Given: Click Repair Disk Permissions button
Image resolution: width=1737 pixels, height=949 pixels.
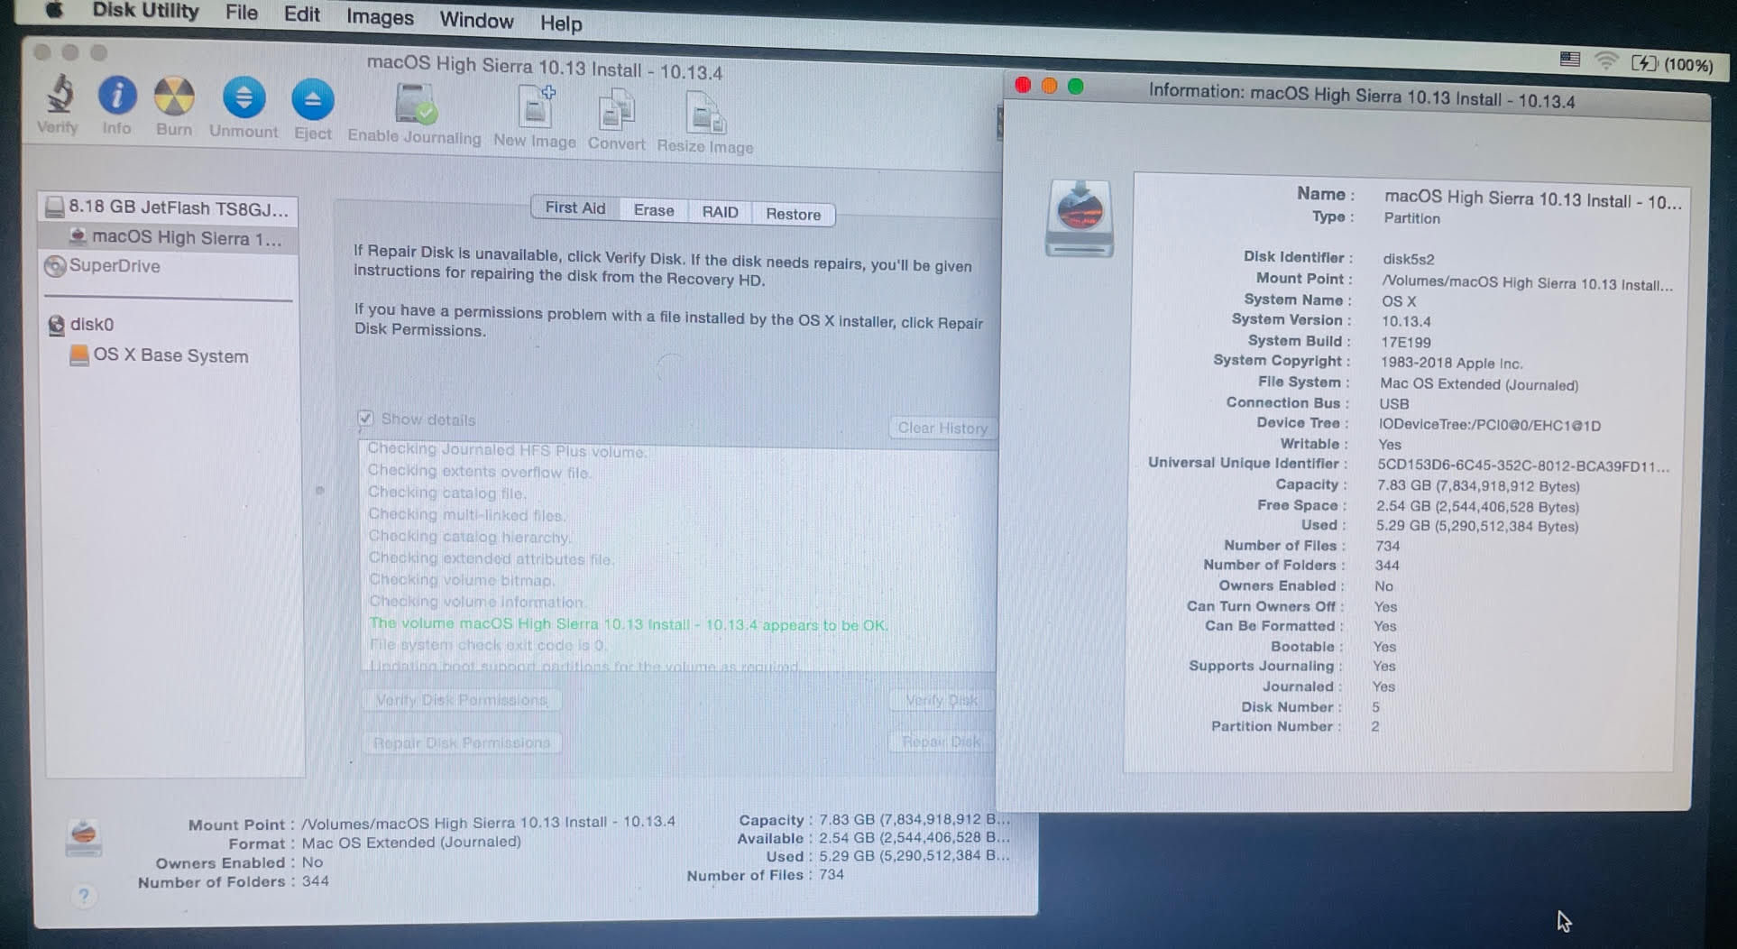Looking at the screenshot, I should [x=462, y=743].
